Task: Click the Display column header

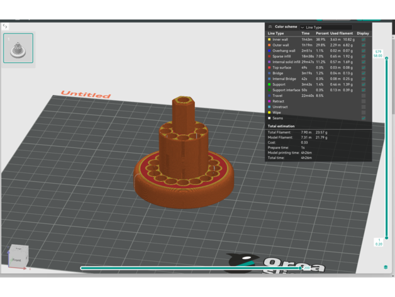Action: (363, 33)
